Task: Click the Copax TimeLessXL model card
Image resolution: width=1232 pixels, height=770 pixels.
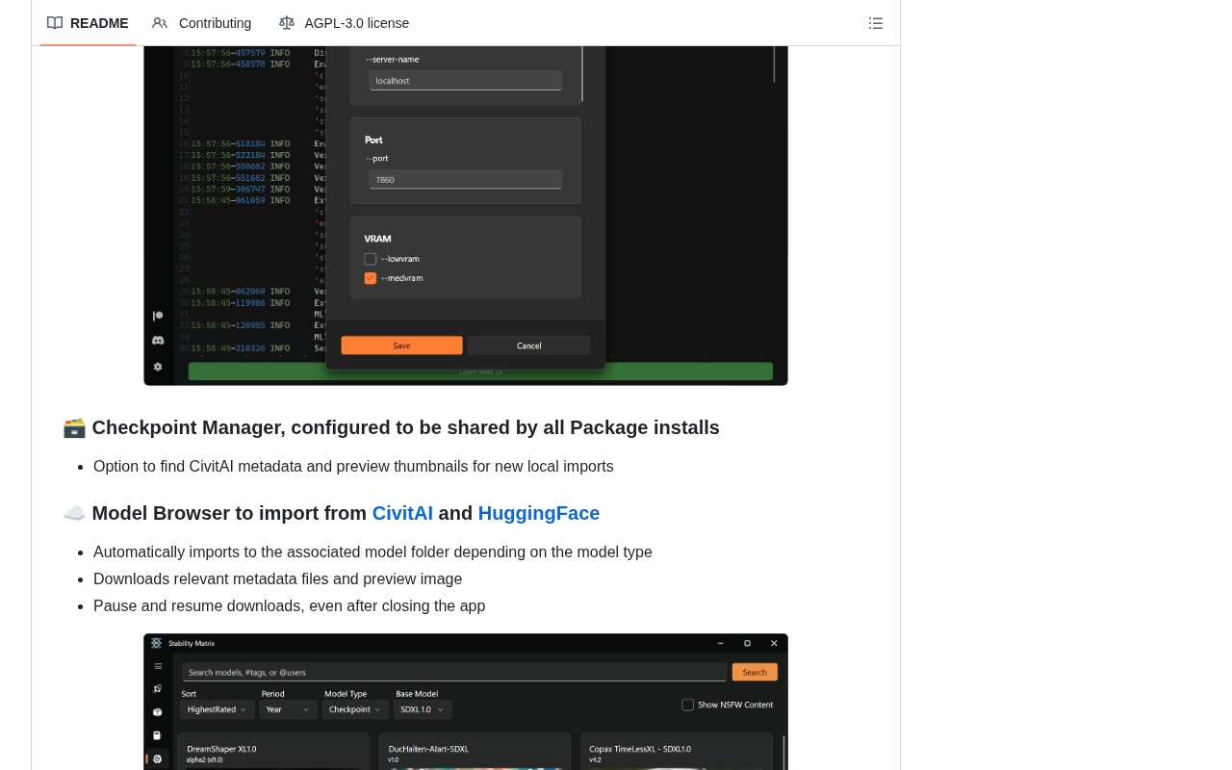Action: [677, 752]
